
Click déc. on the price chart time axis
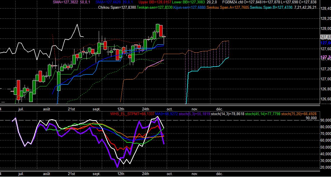click(x=220, y=109)
